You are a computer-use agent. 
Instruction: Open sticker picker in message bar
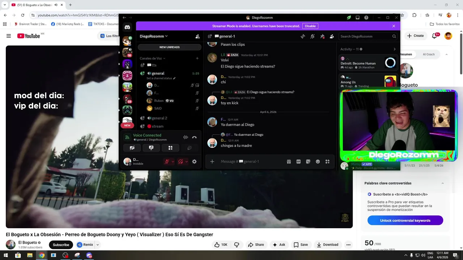[x=308, y=161]
